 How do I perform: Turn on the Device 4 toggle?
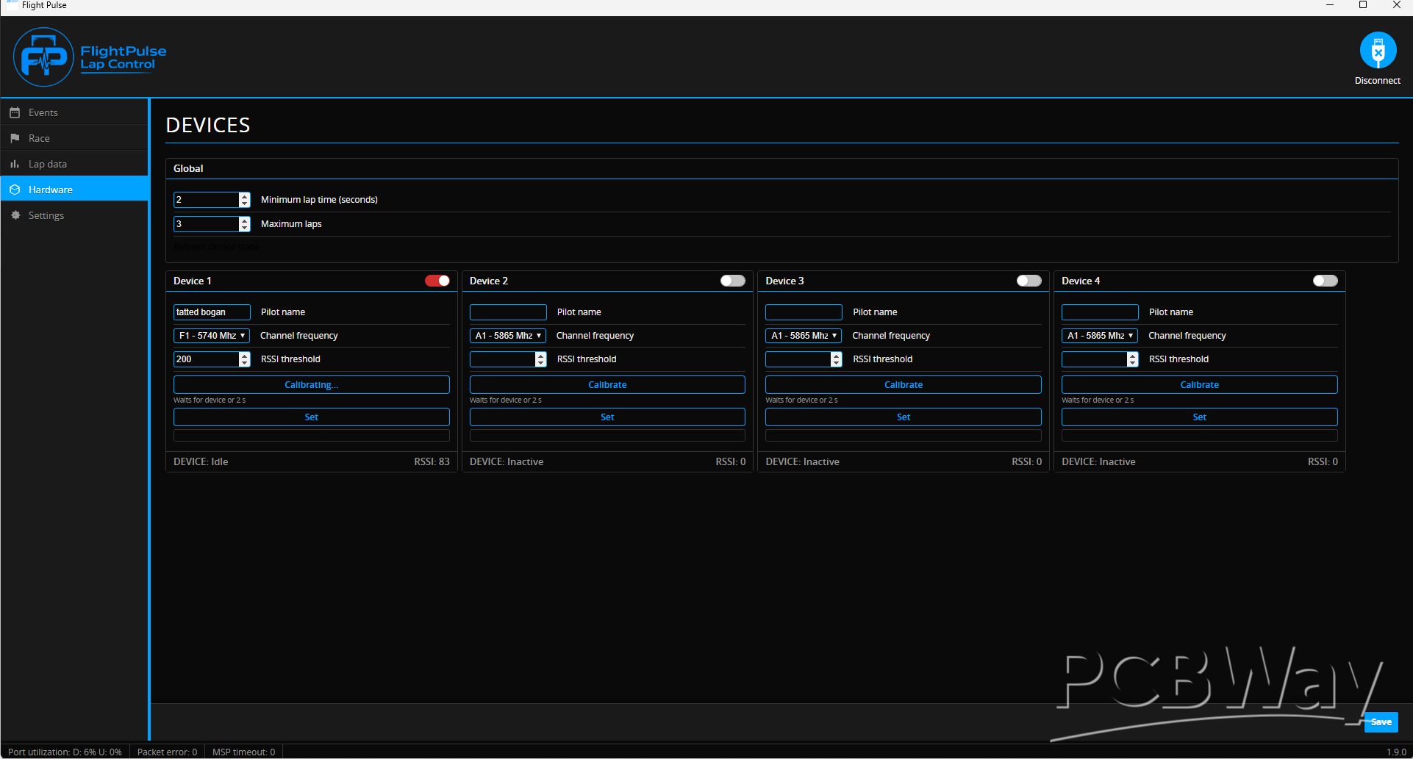1325,281
